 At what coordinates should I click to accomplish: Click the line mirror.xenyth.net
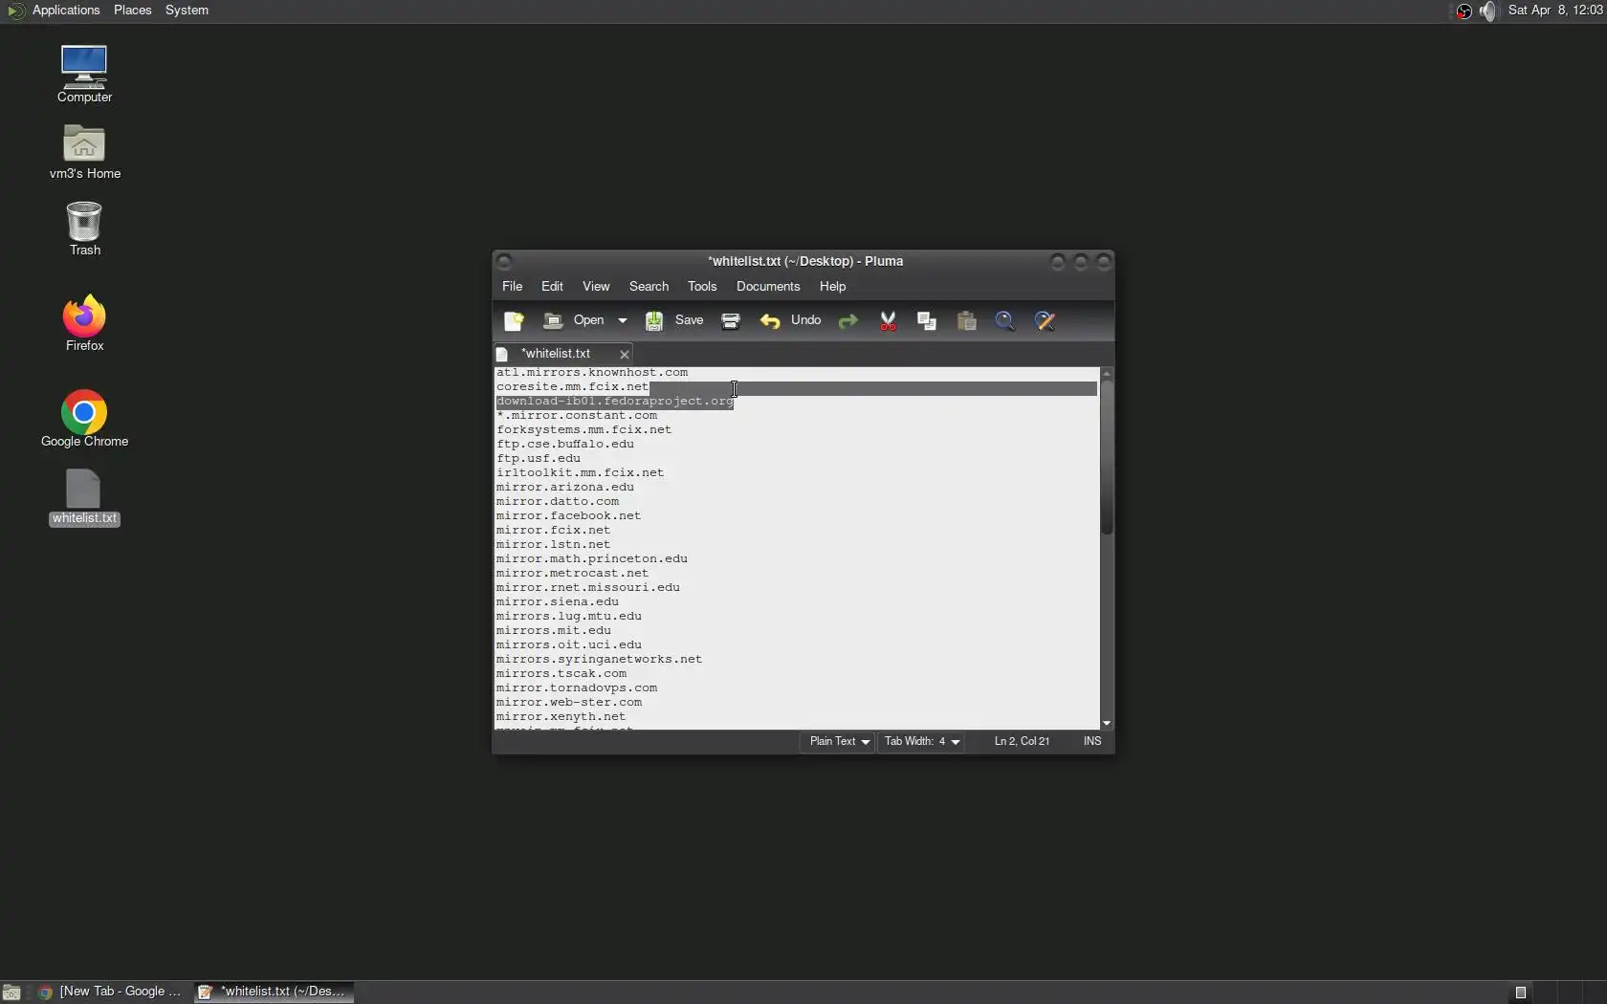pyautogui.click(x=561, y=717)
